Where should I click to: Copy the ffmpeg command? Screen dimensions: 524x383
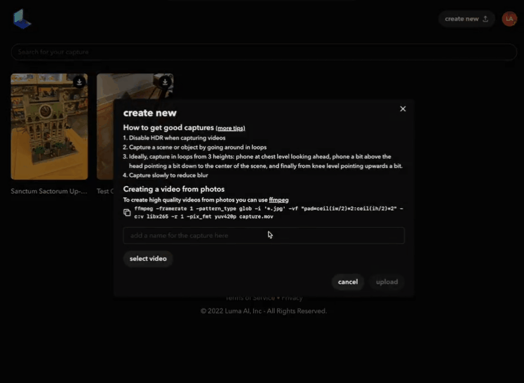pos(127,212)
